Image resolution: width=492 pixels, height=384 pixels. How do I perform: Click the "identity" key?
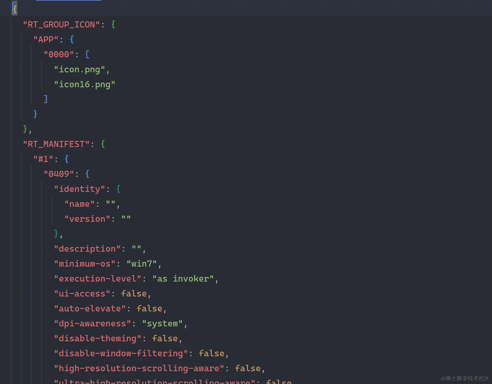80,189
